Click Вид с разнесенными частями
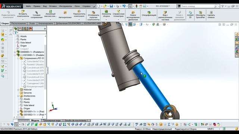239x134 pixels. [x=165, y=16]
